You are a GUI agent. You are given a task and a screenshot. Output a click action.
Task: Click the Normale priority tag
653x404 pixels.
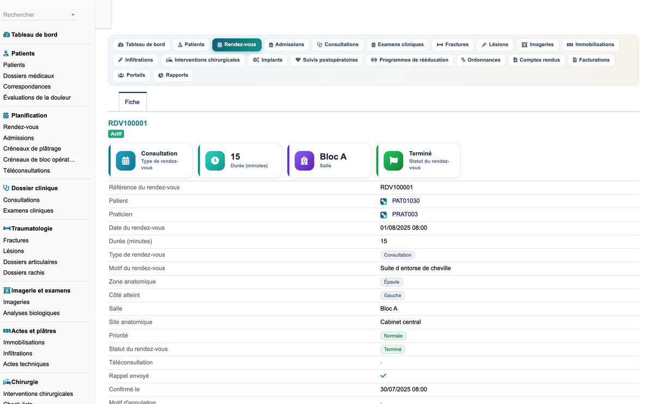click(x=393, y=336)
